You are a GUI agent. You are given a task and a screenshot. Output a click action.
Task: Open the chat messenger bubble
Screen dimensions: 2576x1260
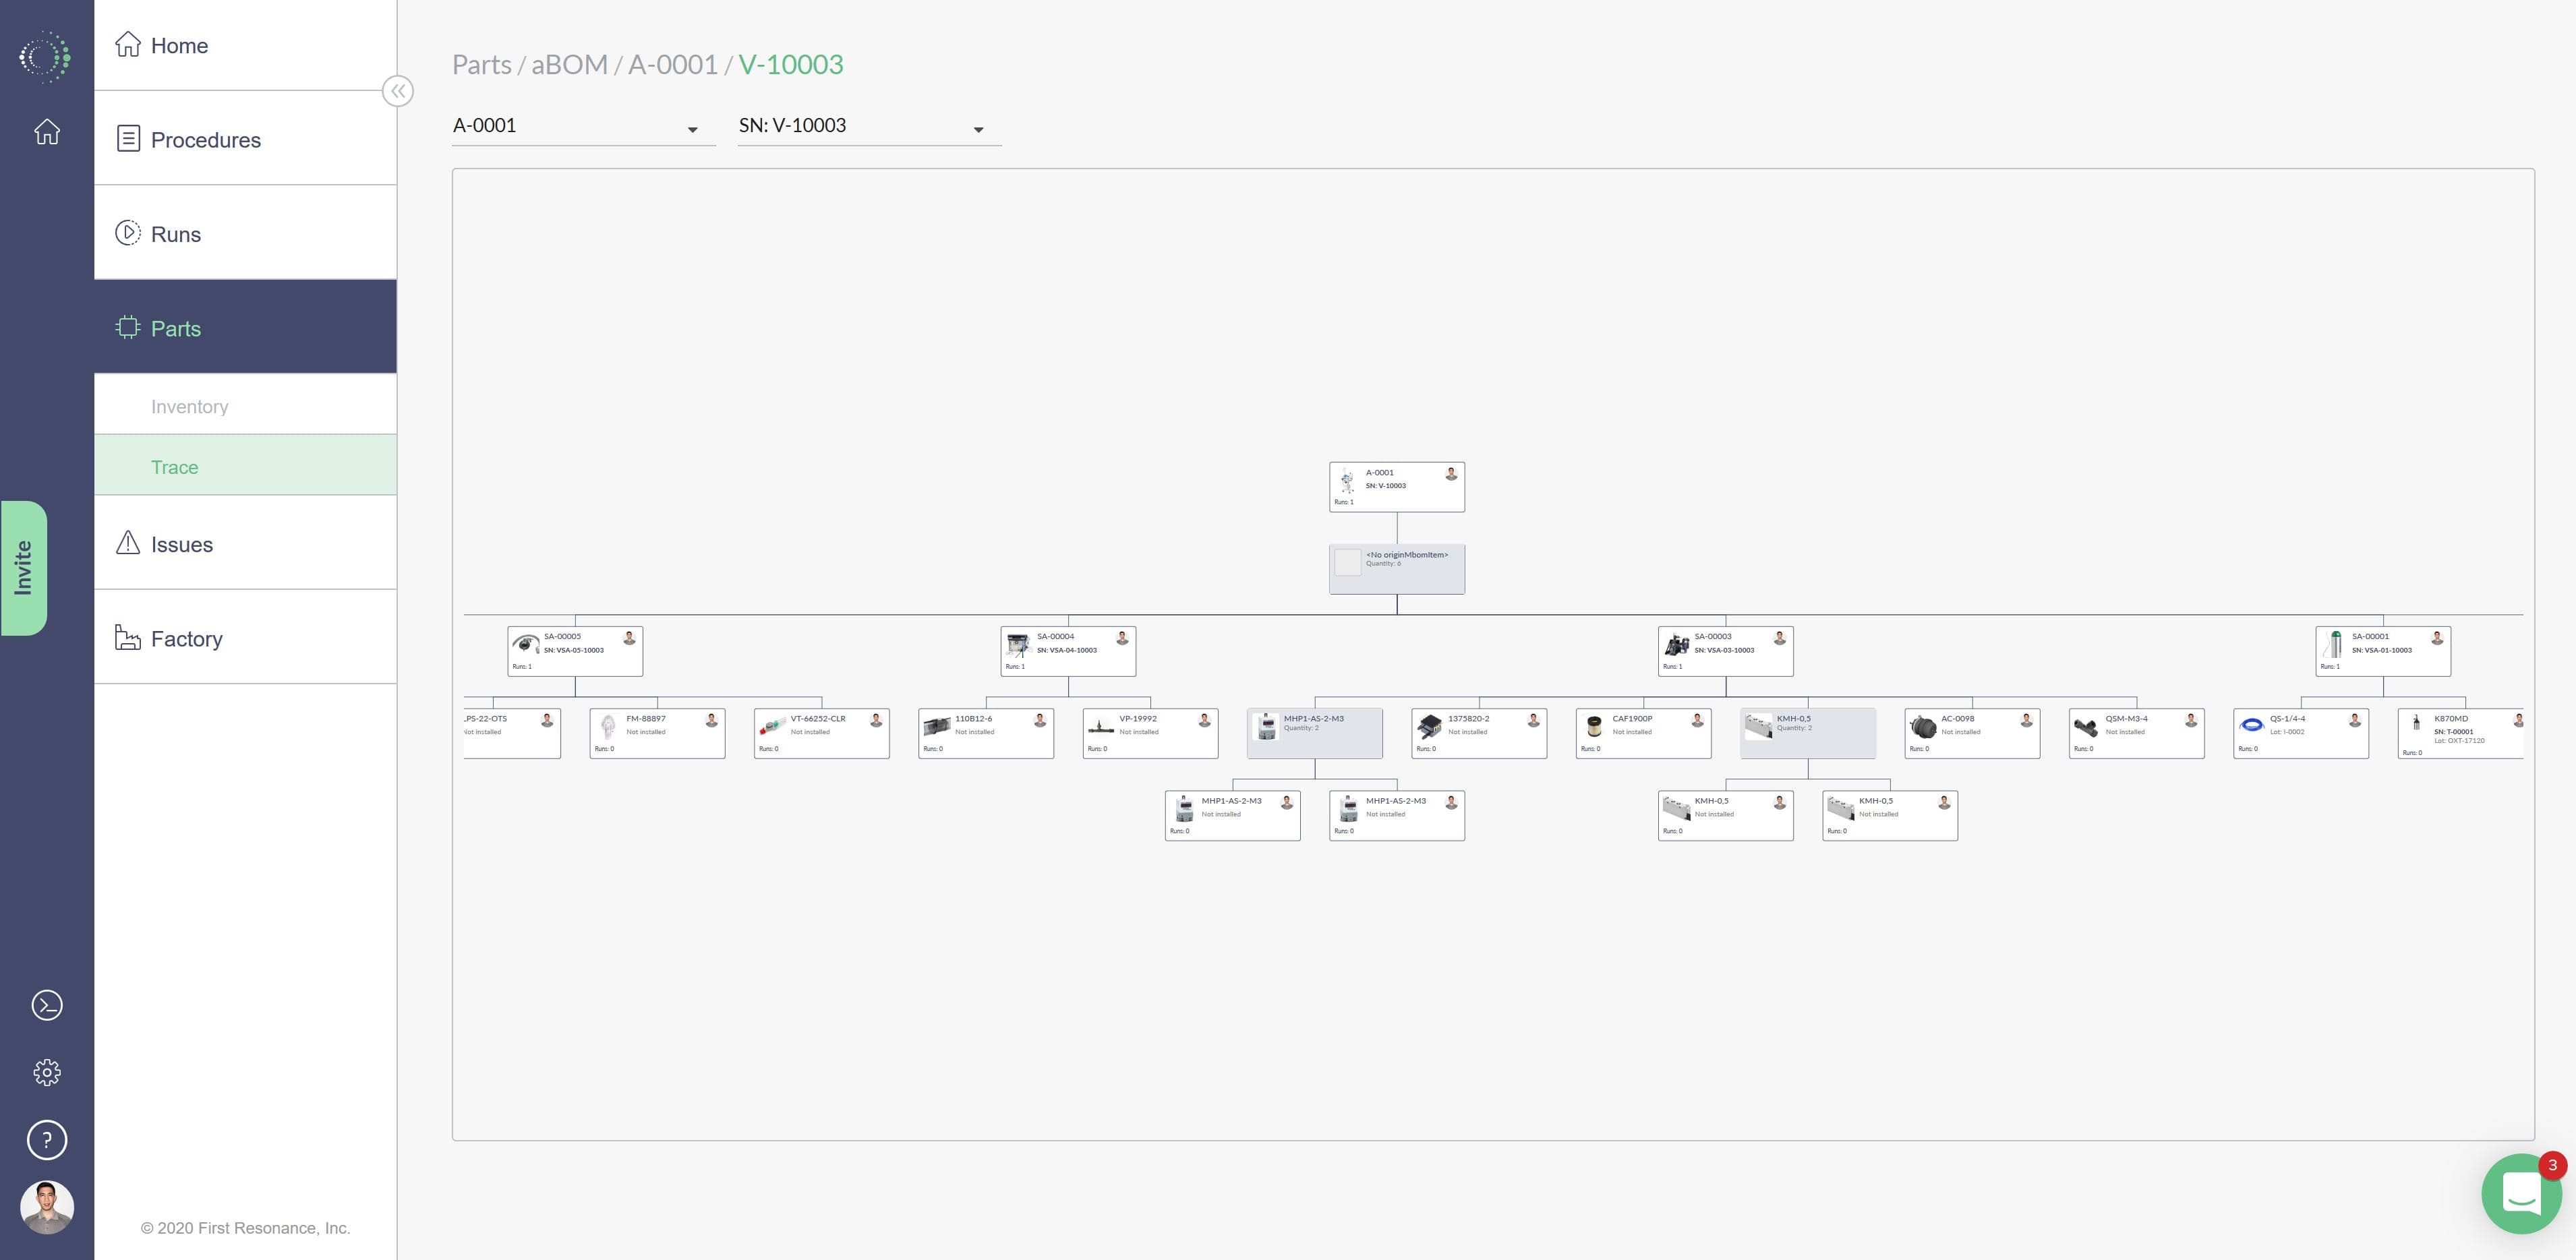[2521, 1194]
